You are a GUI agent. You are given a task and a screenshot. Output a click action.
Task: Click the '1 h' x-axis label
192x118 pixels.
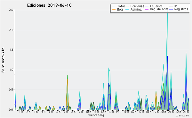point(21,112)
